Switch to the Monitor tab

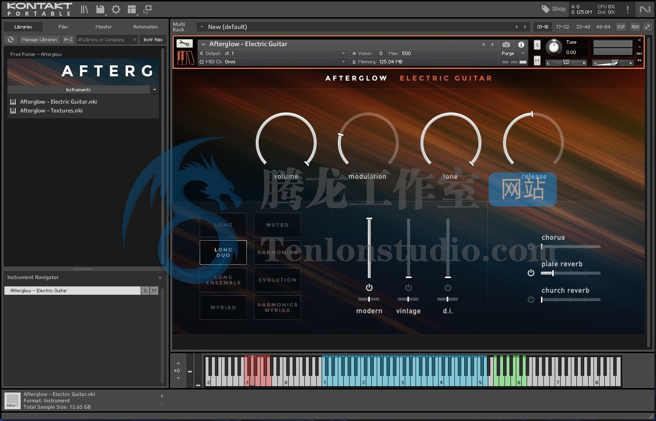pyautogui.click(x=103, y=27)
